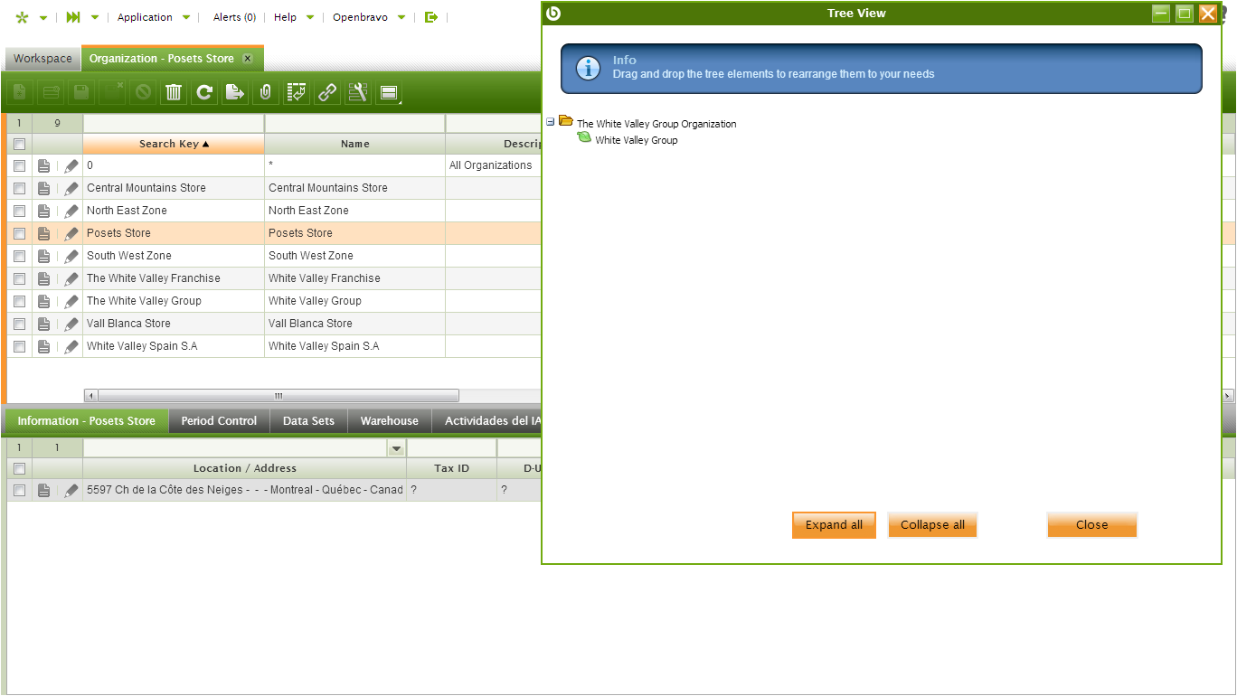This screenshot has width=1237, height=696.
Task: Click the green asterisk create-new icon
Action: [x=23, y=17]
